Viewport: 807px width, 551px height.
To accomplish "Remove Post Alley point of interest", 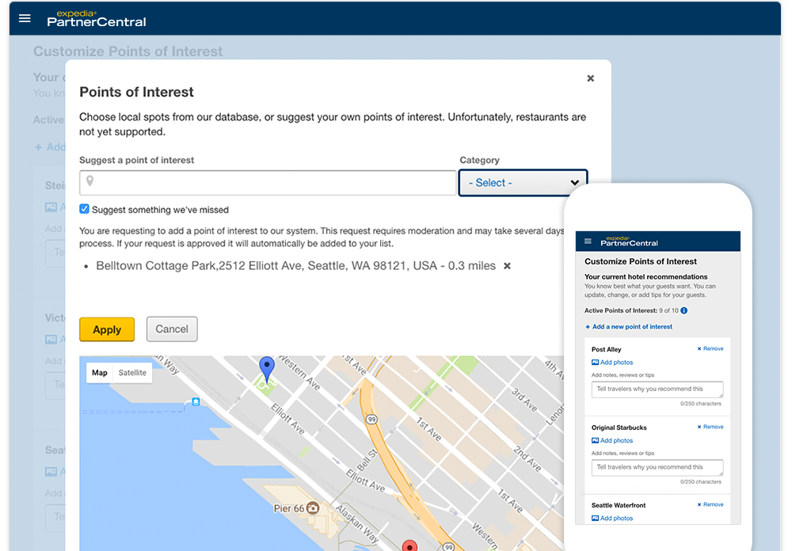I will (x=710, y=349).
